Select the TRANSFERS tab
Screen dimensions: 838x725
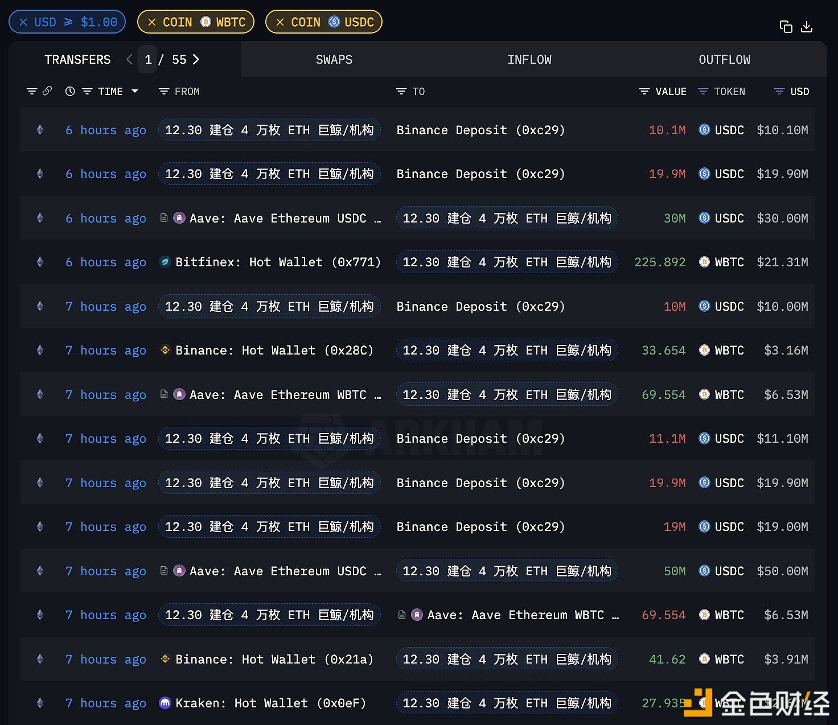[78, 59]
